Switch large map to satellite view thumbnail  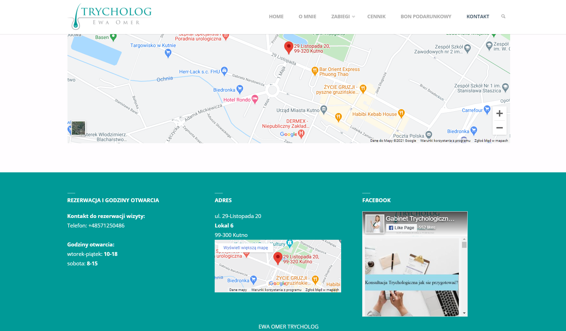click(x=78, y=128)
